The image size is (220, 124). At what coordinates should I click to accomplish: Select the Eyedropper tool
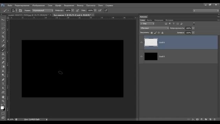coord(3,41)
